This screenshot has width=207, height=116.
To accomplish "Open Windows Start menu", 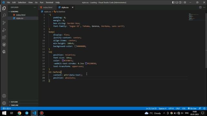I will [4, 113].
